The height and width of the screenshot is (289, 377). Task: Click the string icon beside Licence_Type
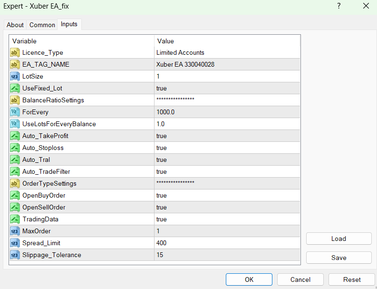point(15,52)
